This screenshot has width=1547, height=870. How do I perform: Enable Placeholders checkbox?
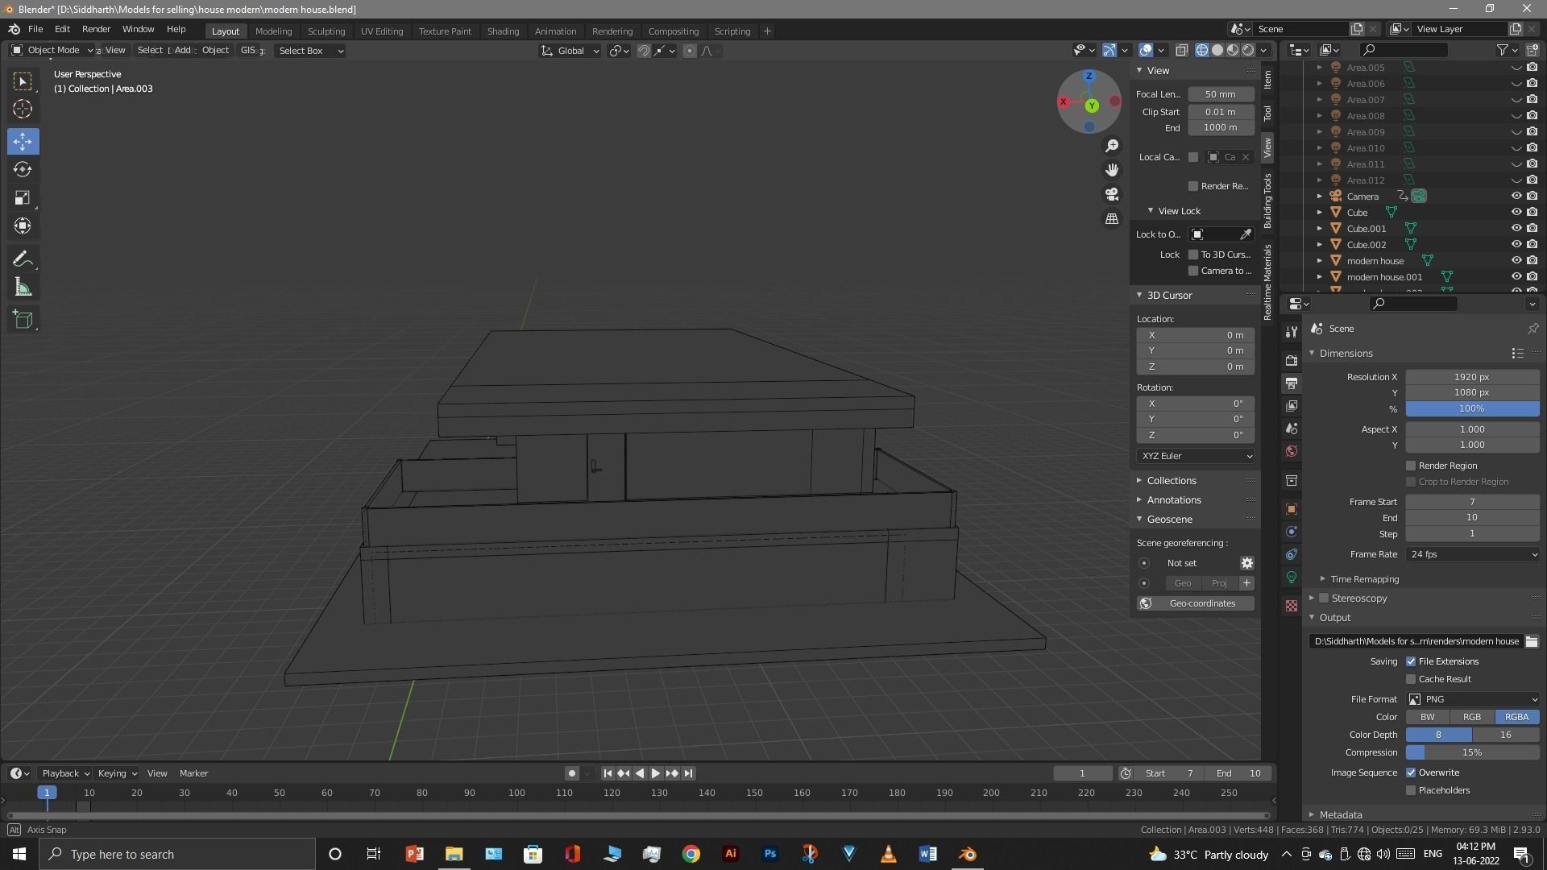tap(1411, 790)
